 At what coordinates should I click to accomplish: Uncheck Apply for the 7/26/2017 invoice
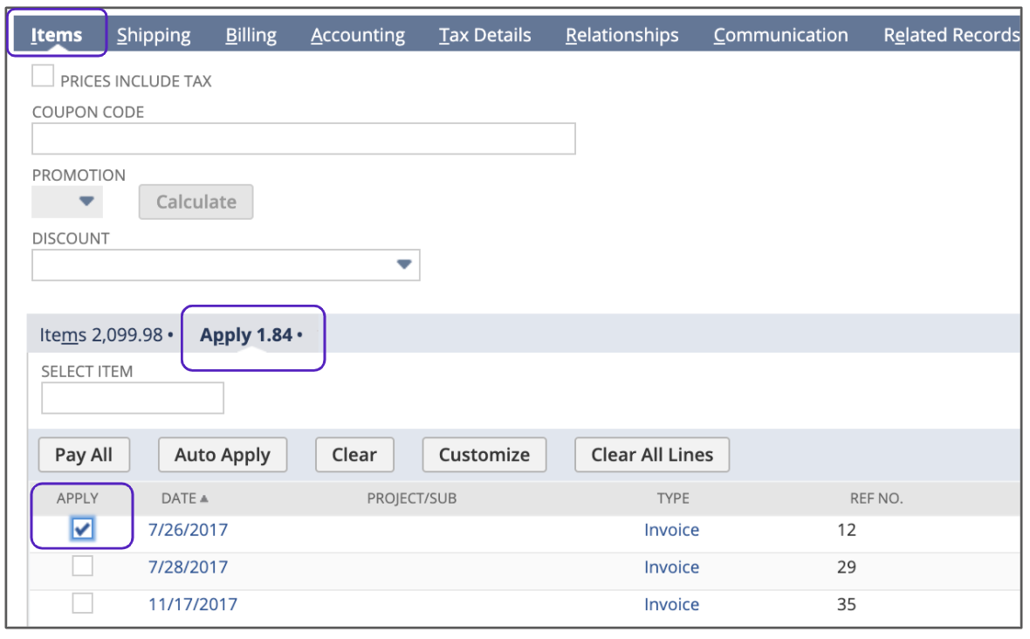pyautogui.click(x=83, y=529)
